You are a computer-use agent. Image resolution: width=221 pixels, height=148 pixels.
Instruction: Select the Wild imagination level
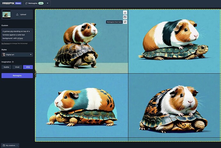(x=28, y=67)
